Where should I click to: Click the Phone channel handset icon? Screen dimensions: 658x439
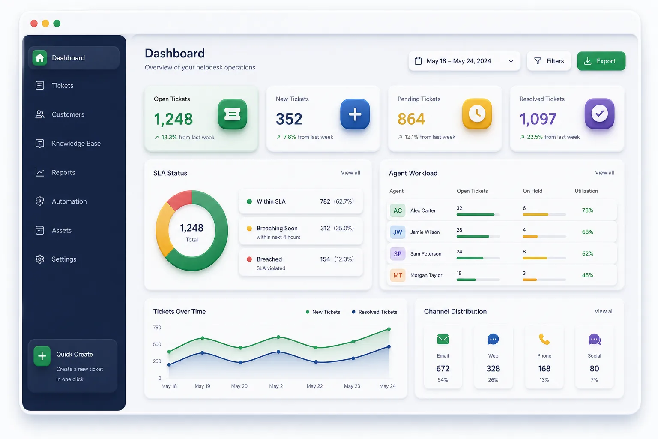(544, 340)
